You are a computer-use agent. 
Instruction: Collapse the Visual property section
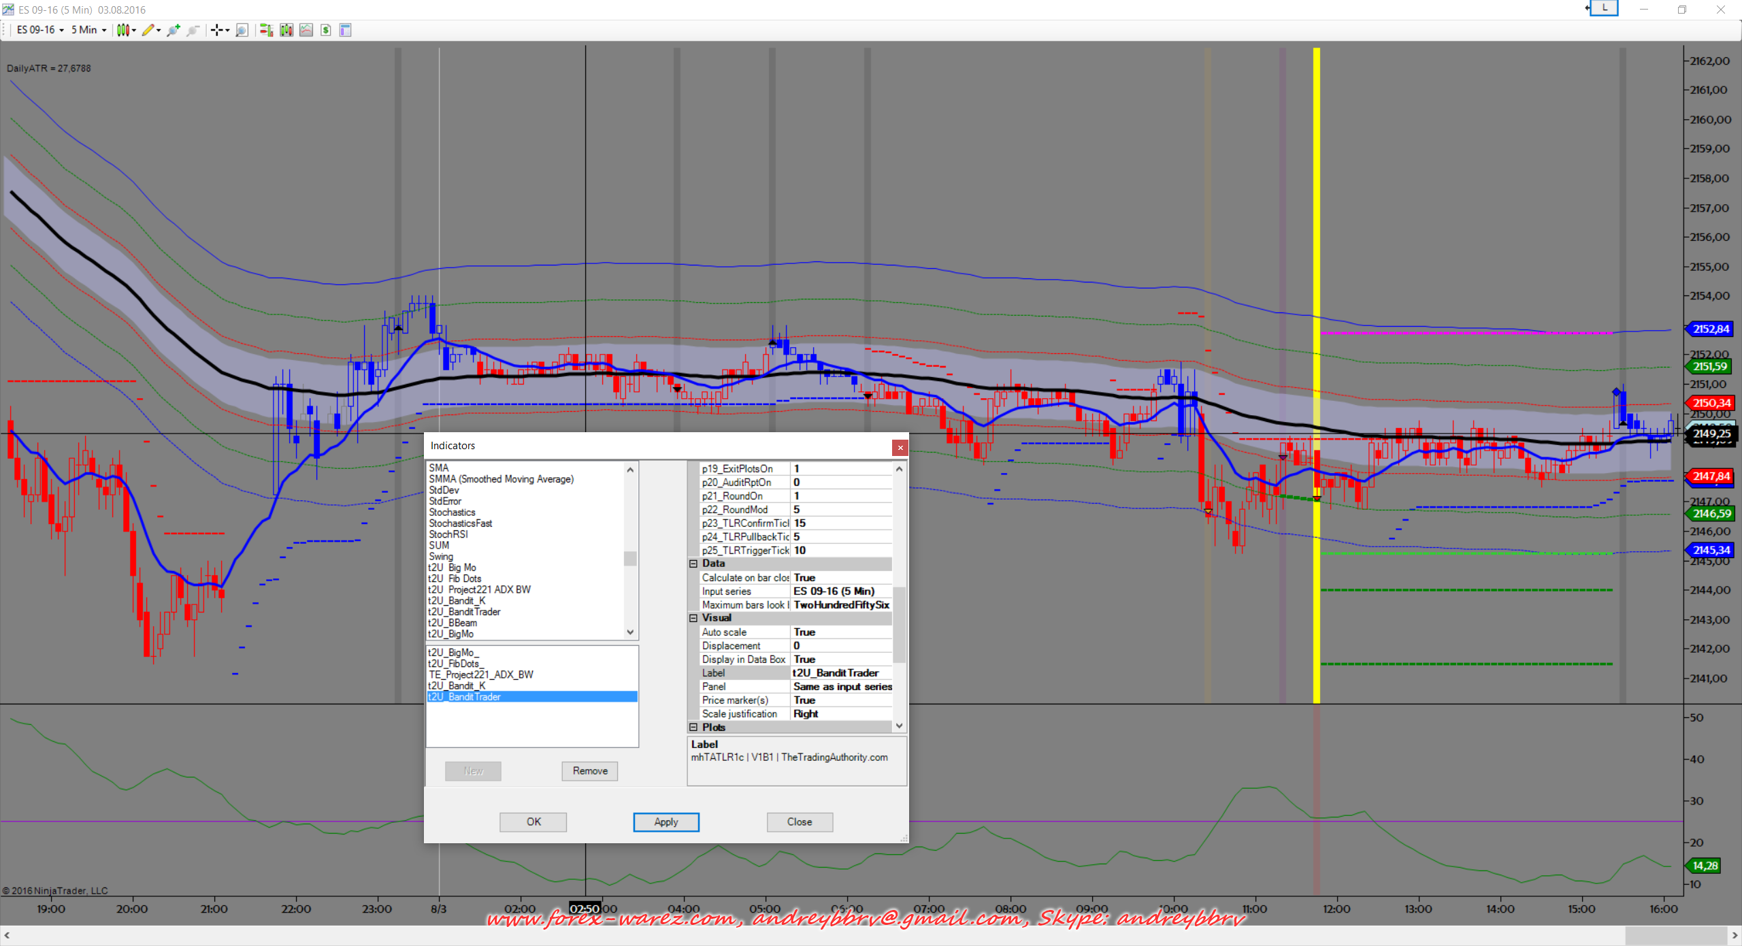click(693, 618)
